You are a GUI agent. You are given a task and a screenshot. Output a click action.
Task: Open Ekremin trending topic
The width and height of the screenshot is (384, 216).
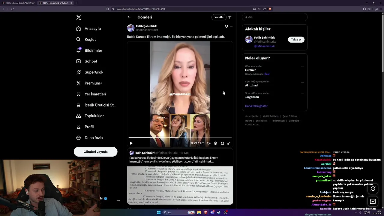tap(250, 70)
